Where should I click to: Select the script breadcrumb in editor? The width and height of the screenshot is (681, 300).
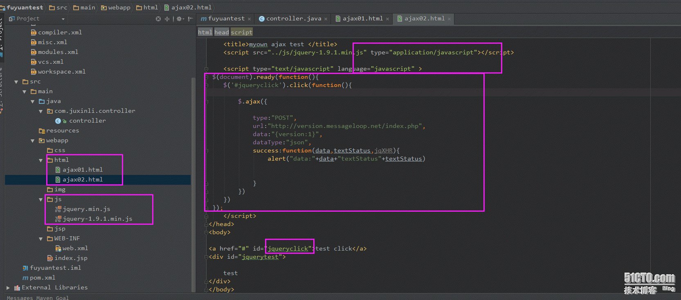click(242, 32)
